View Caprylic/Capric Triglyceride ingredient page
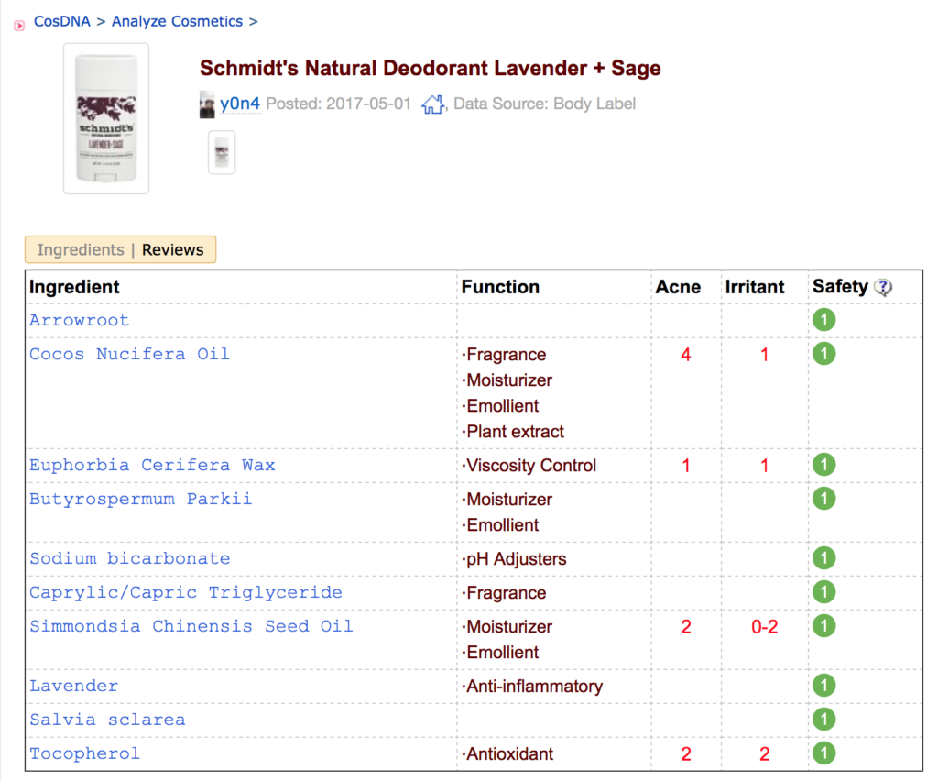Viewport: 938px width, 781px height. (186, 592)
